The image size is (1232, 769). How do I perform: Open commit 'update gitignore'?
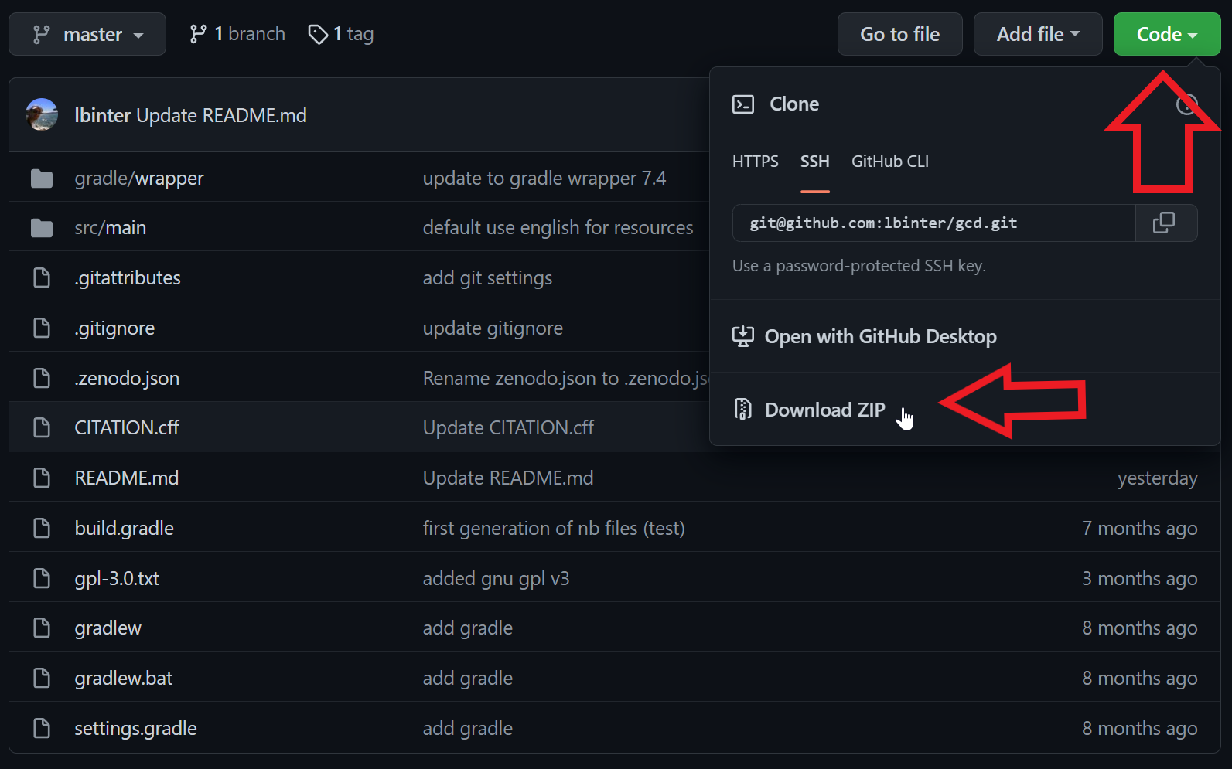point(493,328)
